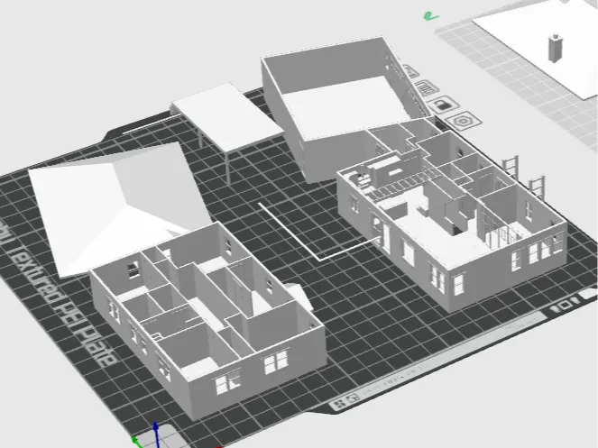Click the green edit icon above second plate
The width and height of the screenshot is (598, 448).
(x=431, y=16)
